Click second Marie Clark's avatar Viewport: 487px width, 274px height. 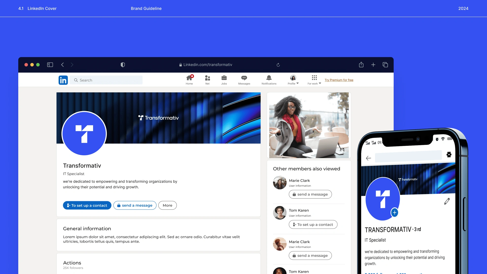(x=280, y=244)
